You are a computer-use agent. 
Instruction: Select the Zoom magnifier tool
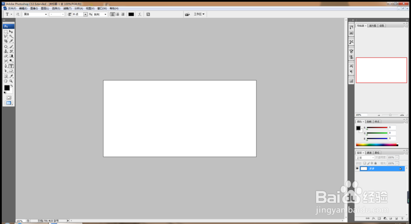pyautogui.click(x=11, y=81)
